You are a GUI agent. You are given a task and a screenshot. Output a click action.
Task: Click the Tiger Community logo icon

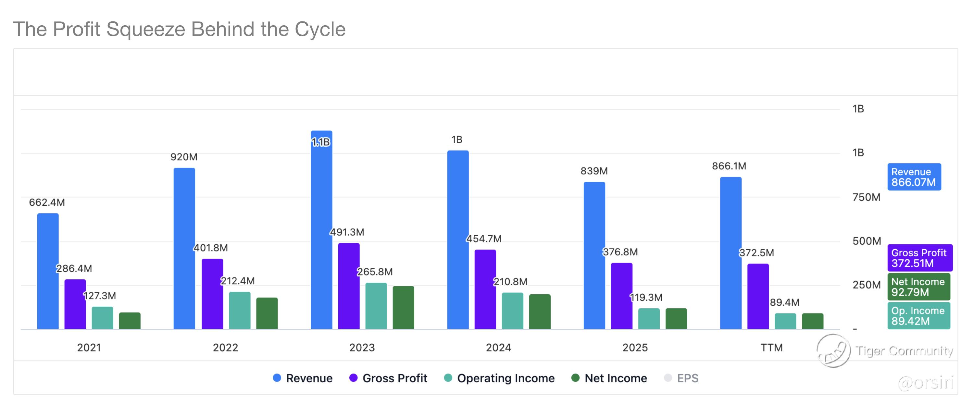pyautogui.click(x=833, y=350)
